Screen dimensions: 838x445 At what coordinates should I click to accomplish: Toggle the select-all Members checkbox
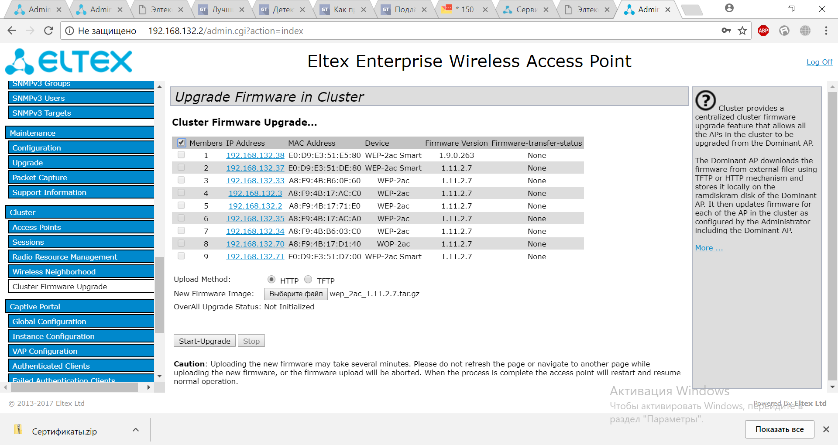click(x=182, y=143)
